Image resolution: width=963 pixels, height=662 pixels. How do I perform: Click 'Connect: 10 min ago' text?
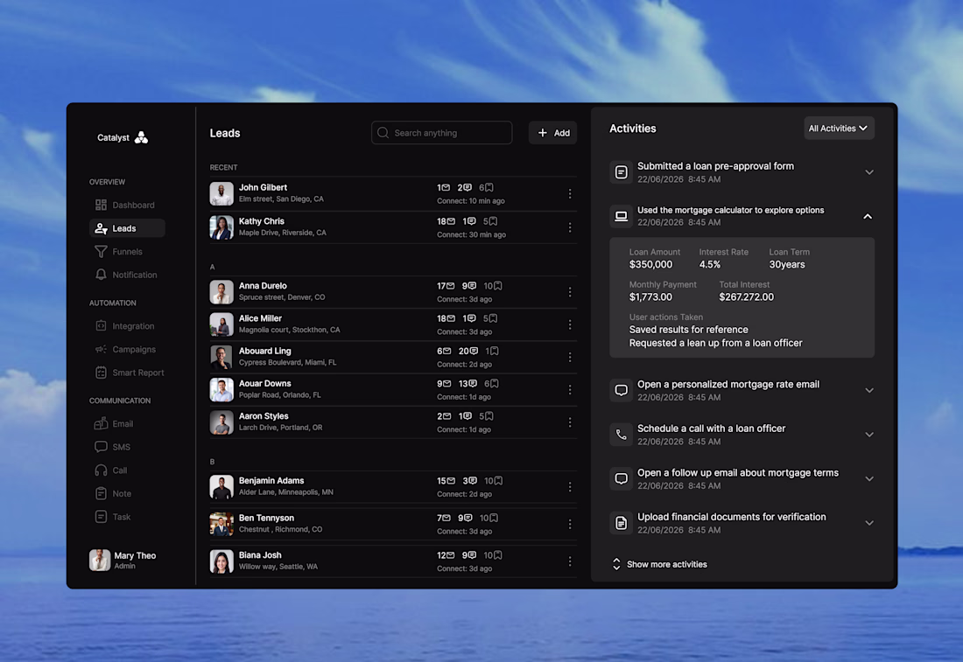(470, 200)
